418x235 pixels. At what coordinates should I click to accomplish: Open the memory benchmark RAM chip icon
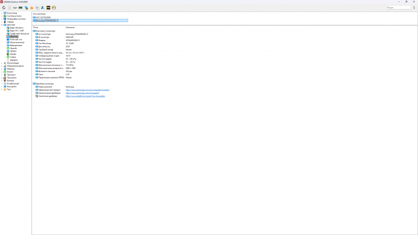click(x=21, y=8)
